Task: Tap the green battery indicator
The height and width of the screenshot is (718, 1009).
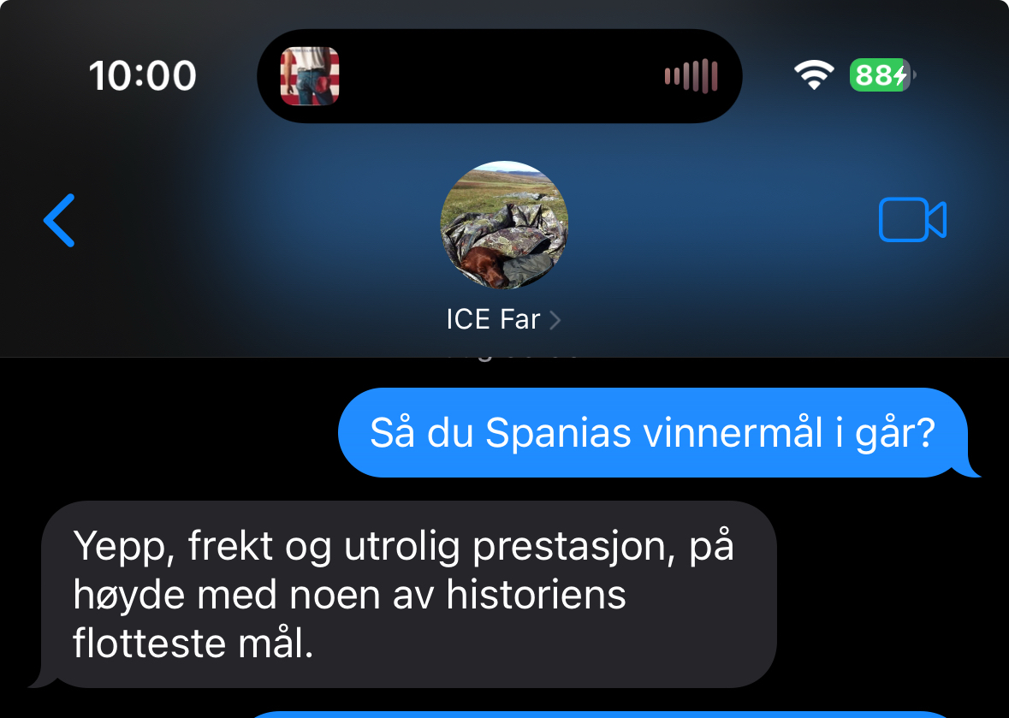Action: pyautogui.click(x=882, y=75)
